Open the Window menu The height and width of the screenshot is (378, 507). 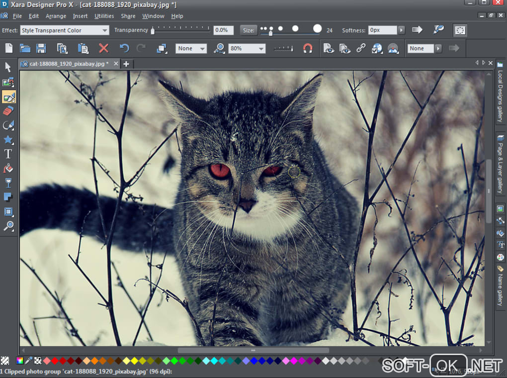click(x=153, y=16)
